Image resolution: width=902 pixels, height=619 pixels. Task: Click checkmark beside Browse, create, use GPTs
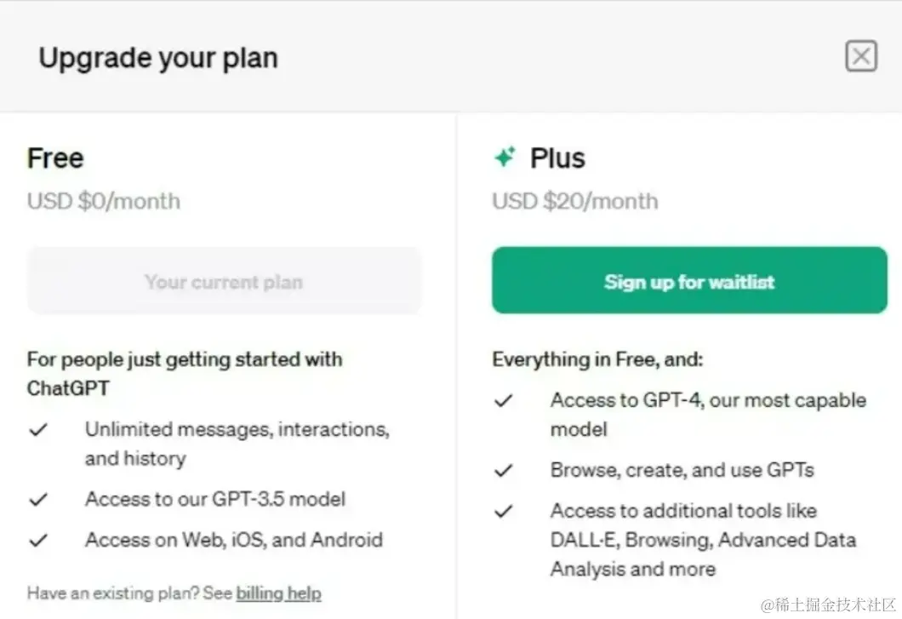point(504,471)
